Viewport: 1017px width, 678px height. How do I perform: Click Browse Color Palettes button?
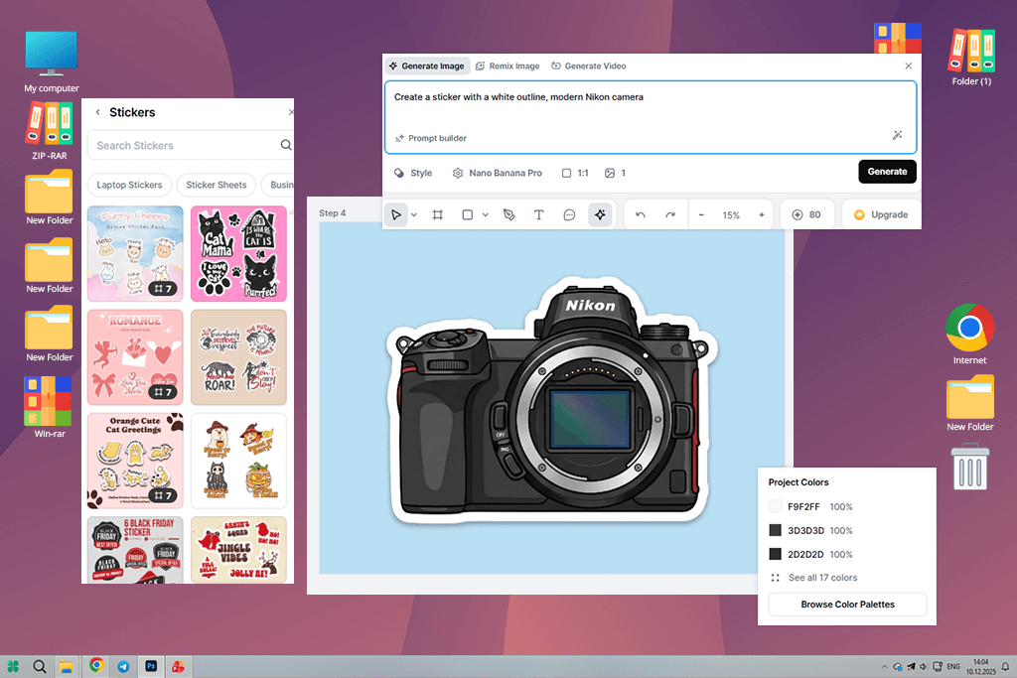847,605
